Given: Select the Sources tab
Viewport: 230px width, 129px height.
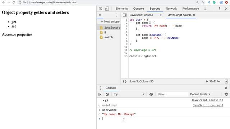Looking at the screenshot, I should [x=155, y=9].
